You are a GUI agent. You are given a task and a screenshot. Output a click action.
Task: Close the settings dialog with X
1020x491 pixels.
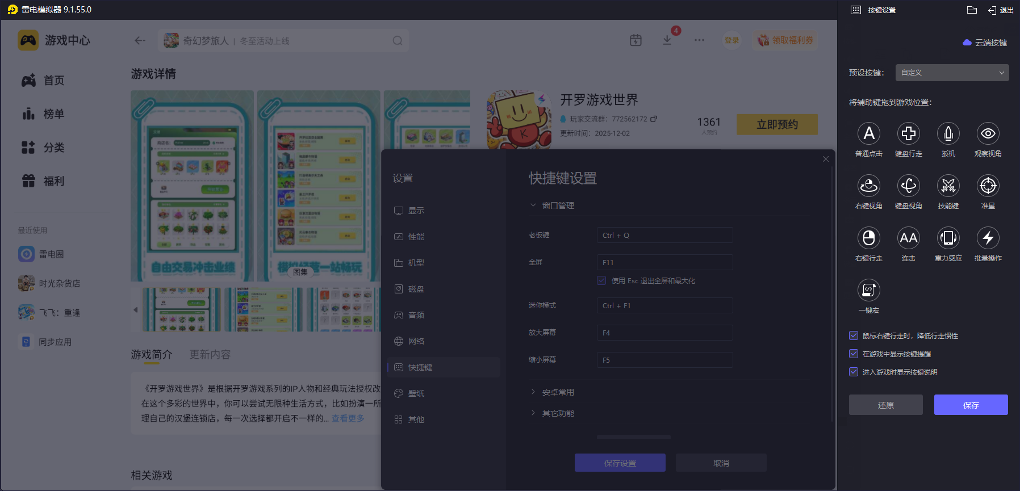coord(826,159)
